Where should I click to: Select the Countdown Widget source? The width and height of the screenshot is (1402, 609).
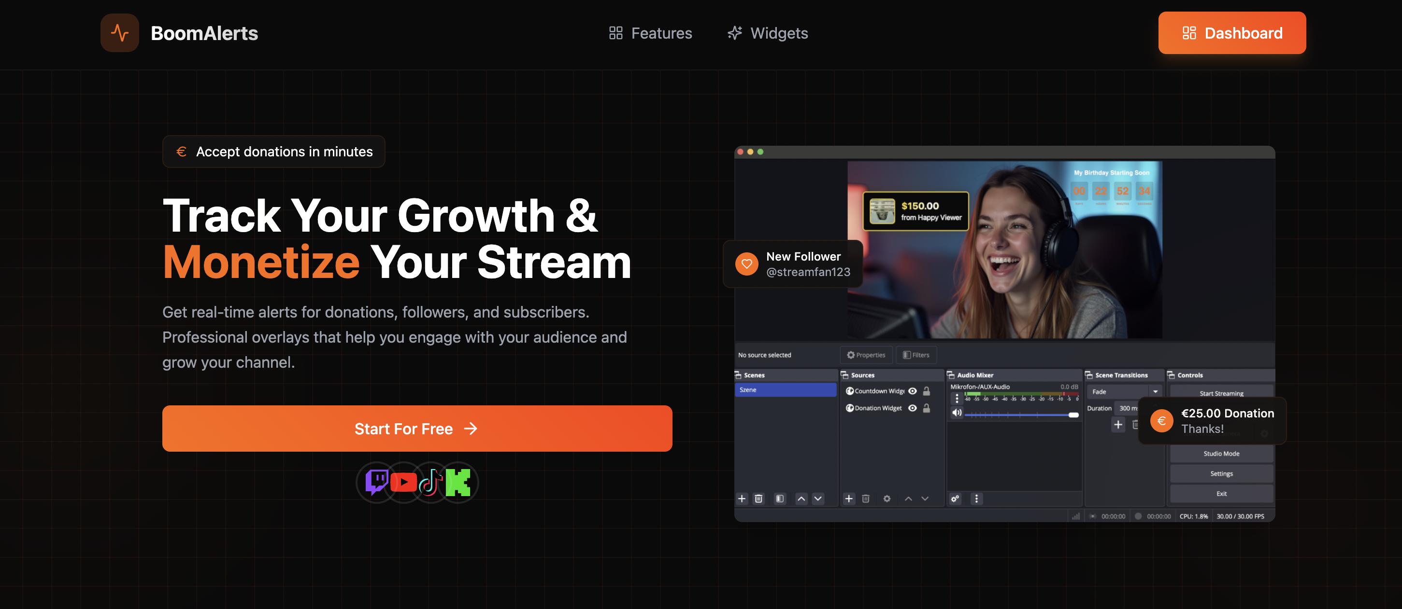875,391
